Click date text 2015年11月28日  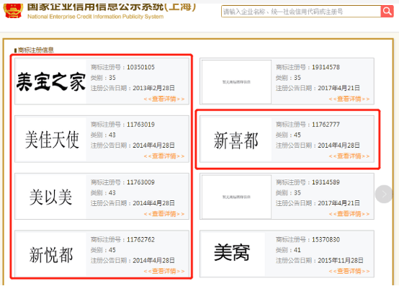click(x=341, y=261)
